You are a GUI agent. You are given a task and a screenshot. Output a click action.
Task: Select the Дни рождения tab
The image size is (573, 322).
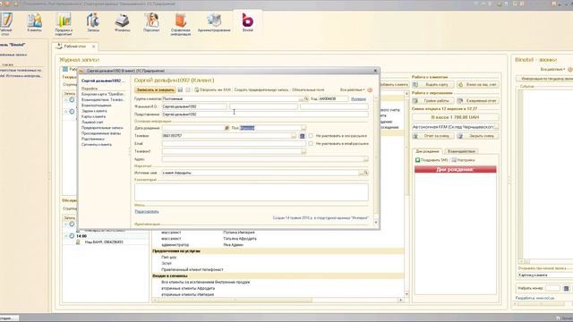[428, 151]
